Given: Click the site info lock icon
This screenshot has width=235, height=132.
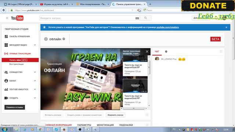Looking at the screenshot, I should pos(12,10).
